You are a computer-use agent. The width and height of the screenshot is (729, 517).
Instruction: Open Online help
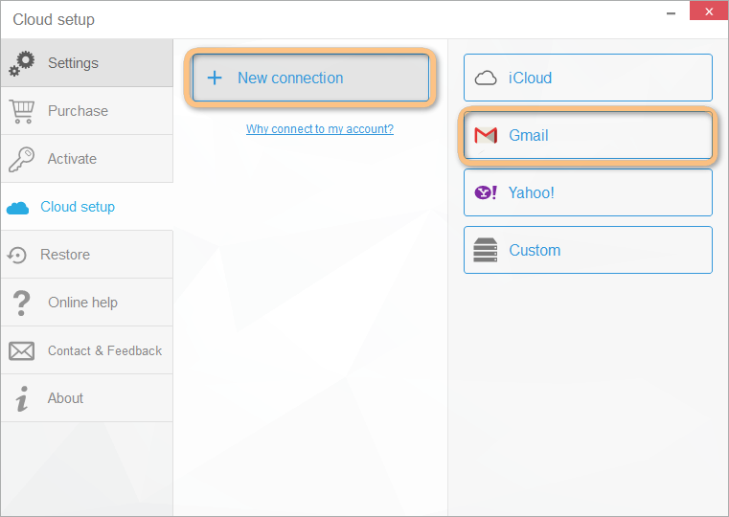point(87,303)
